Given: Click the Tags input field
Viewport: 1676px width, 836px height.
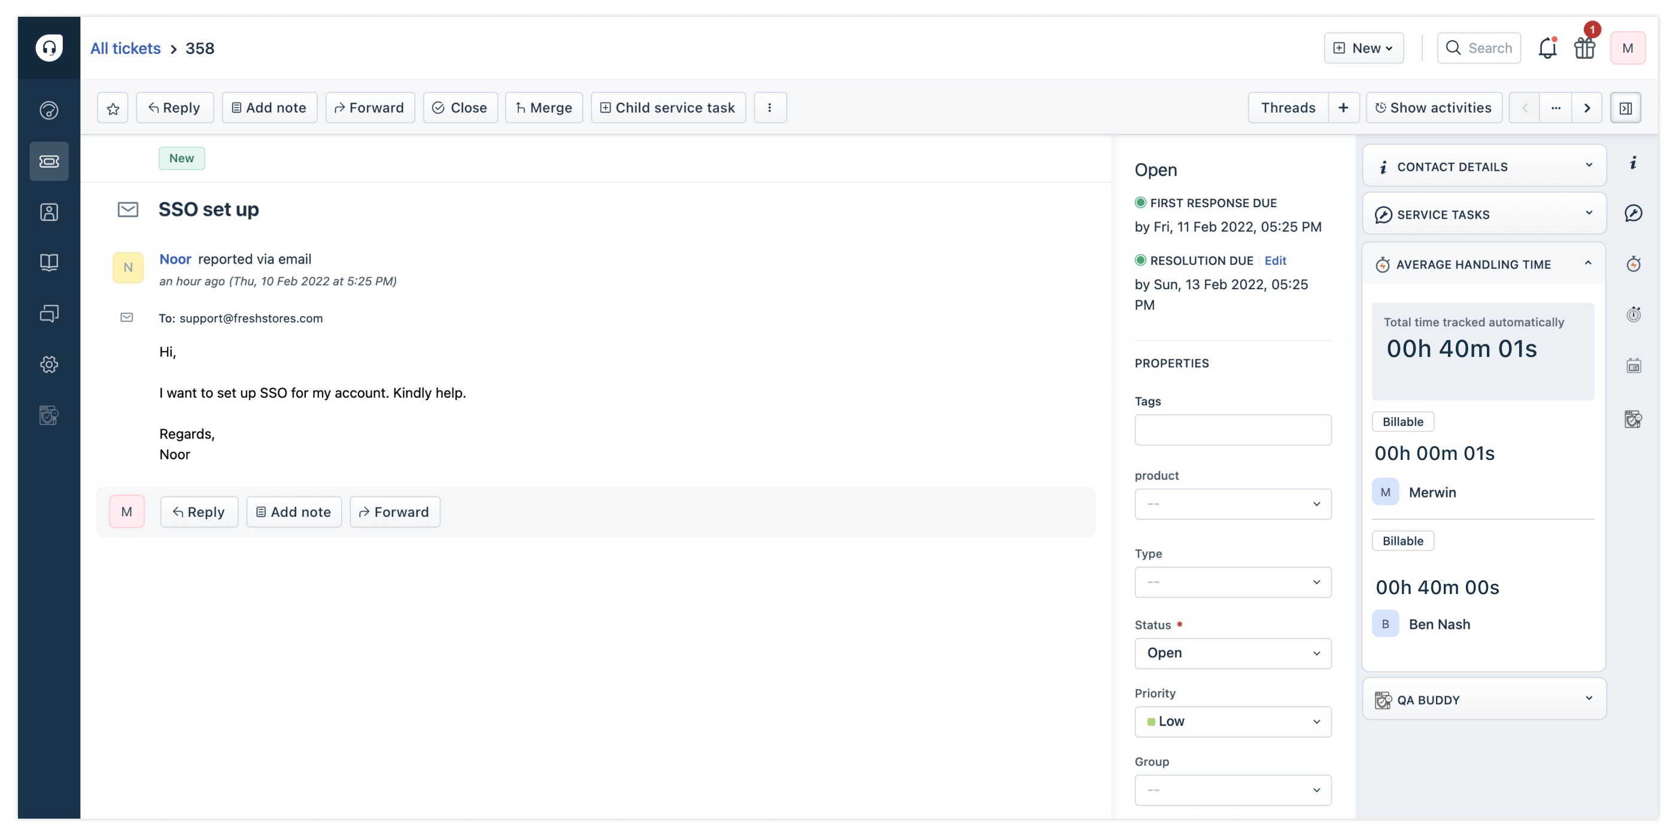Looking at the screenshot, I should (1232, 430).
